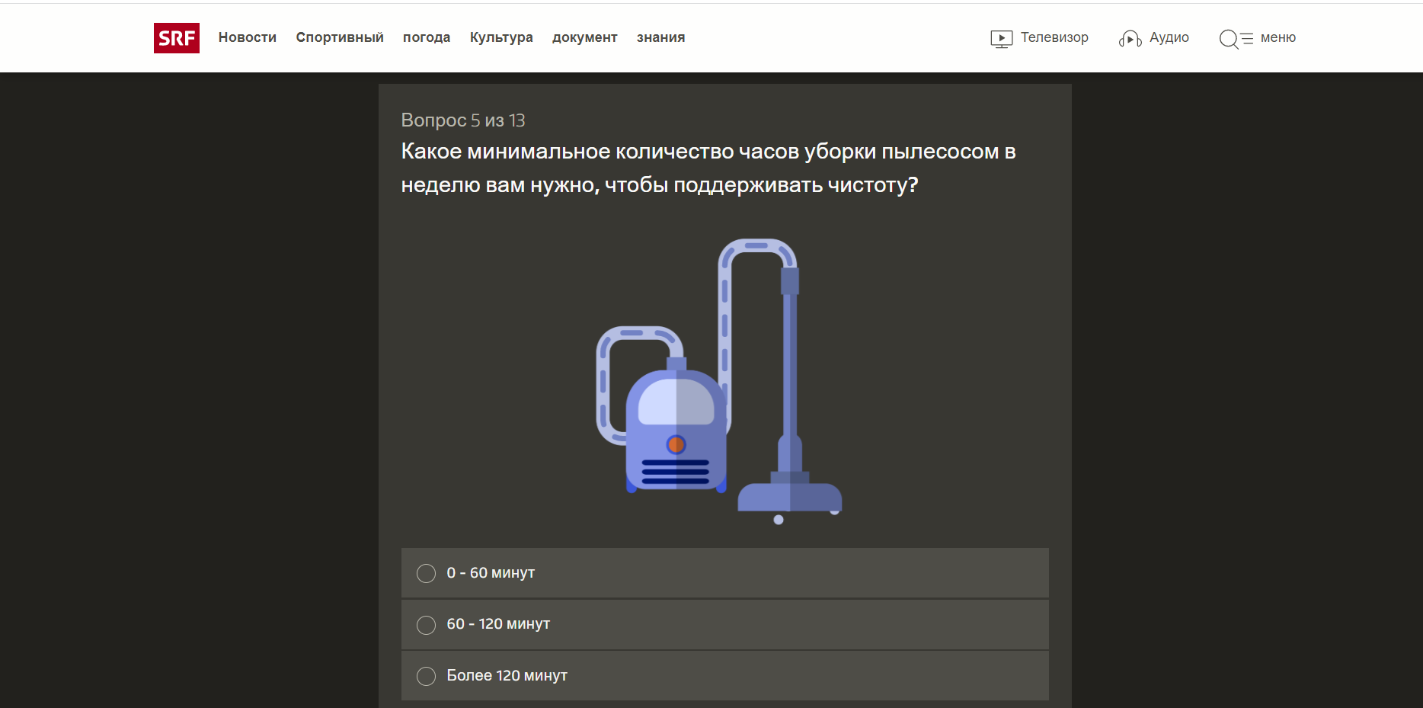Switch to the знания section
This screenshot has width=1423, height=708.
tap(660, 37)
